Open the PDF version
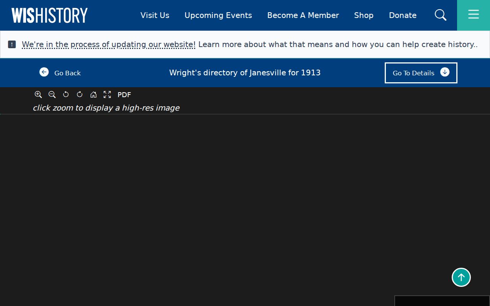The width and height of the screenshot is (490, 306). [124, 95]
